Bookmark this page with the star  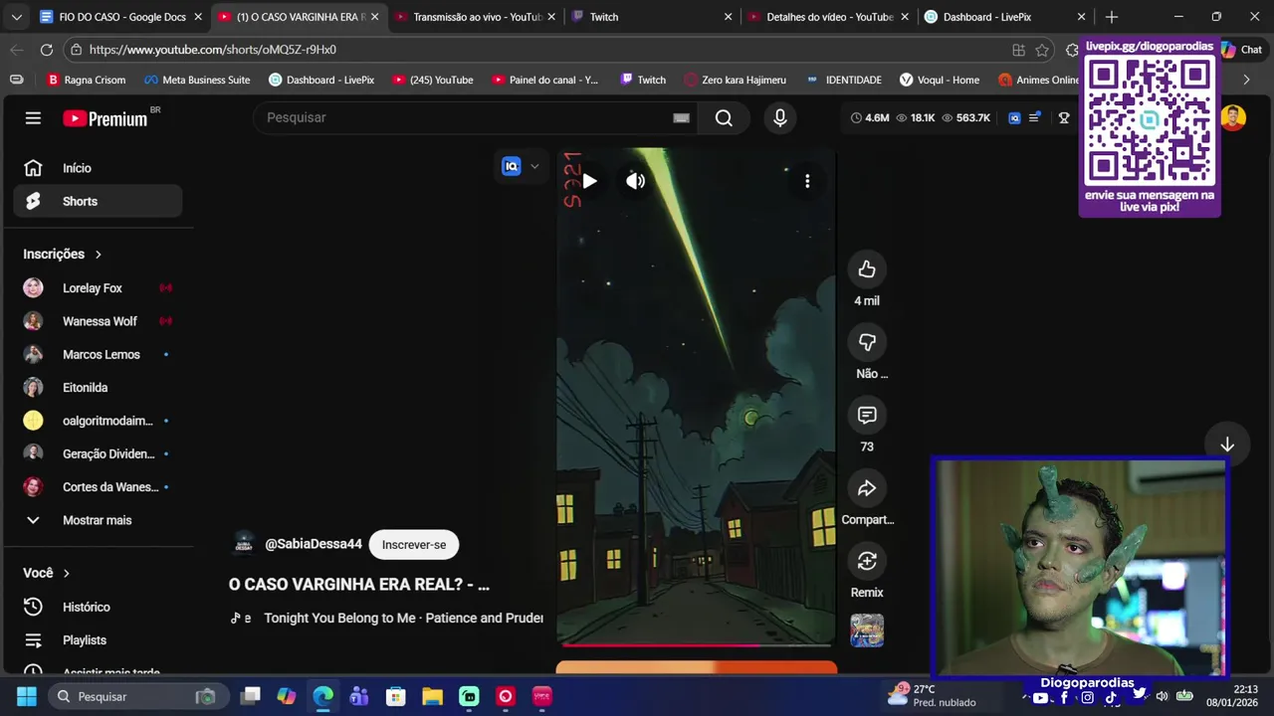[x=1042, y=50]
